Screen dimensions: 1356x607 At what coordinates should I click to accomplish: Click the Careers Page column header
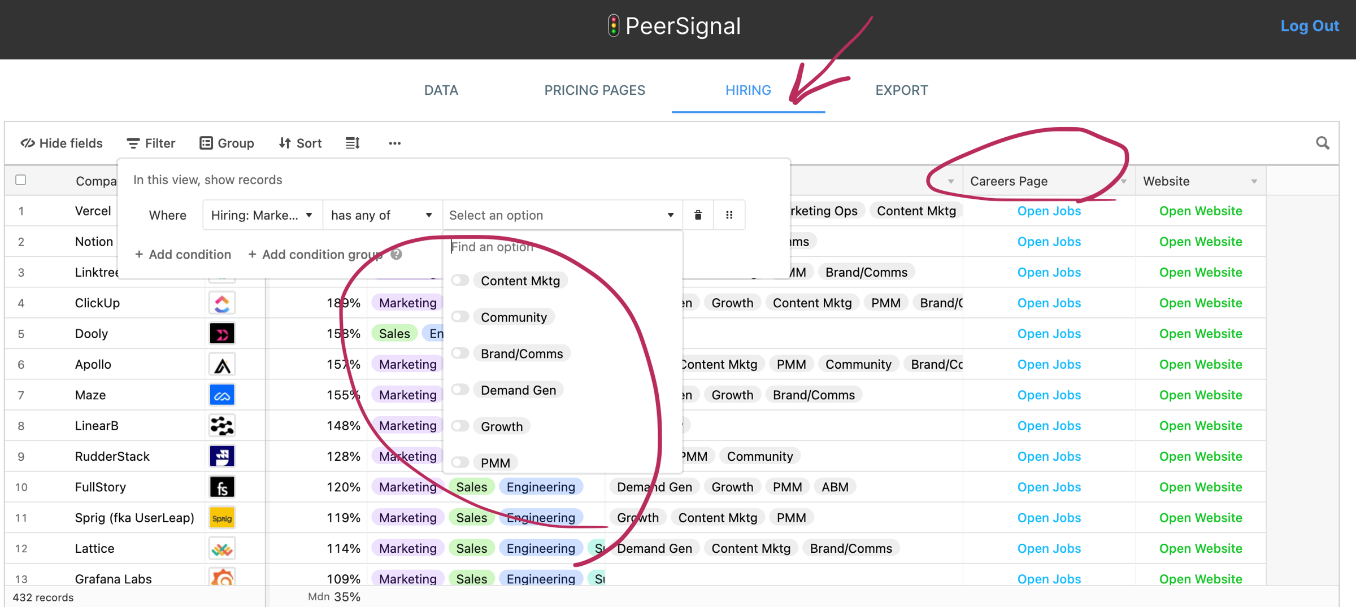1049,181
